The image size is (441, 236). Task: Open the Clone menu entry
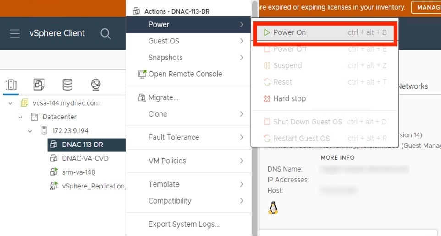(188, 114)
